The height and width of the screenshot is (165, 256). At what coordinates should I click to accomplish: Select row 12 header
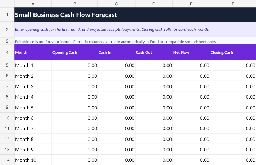point(7,139)
